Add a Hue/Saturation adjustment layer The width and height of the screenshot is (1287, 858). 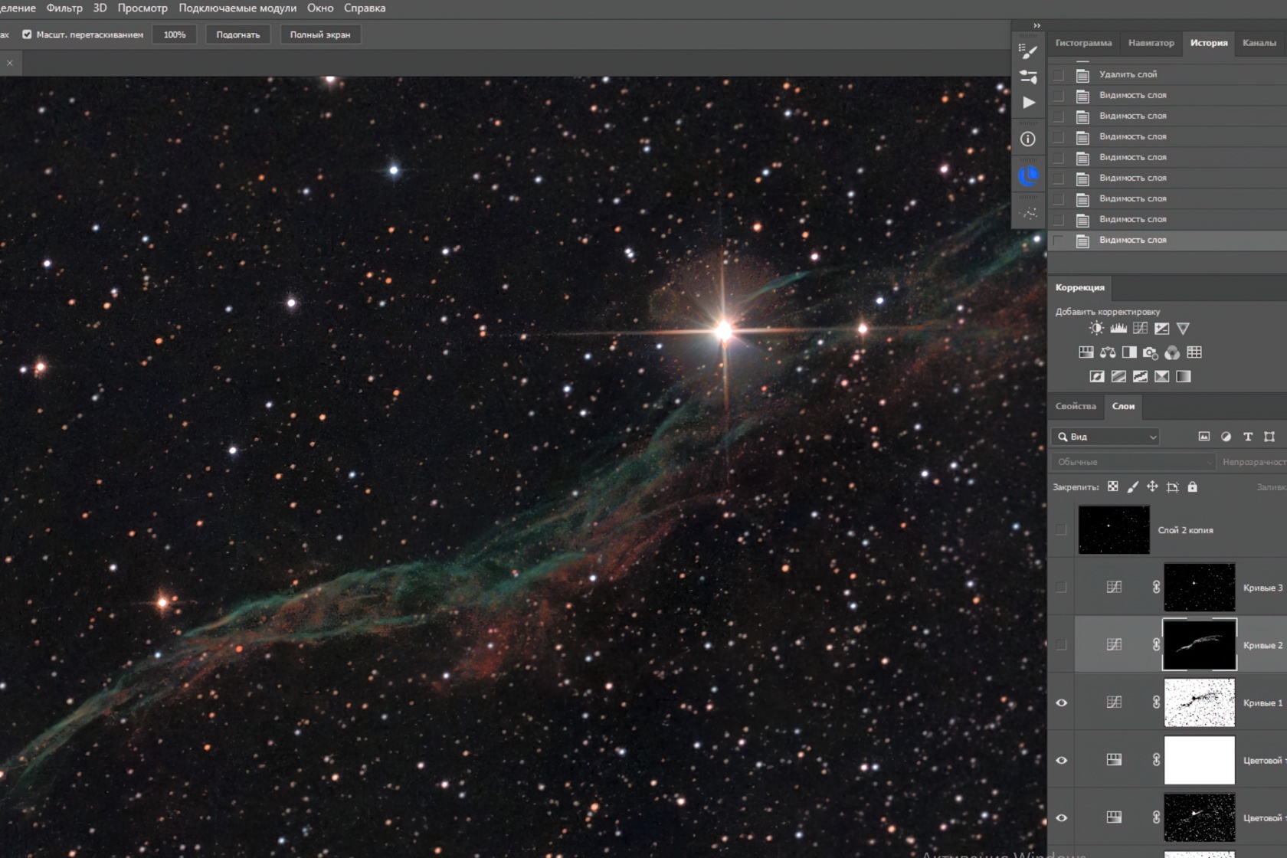pyautogui.click(x=1086, y=352)
